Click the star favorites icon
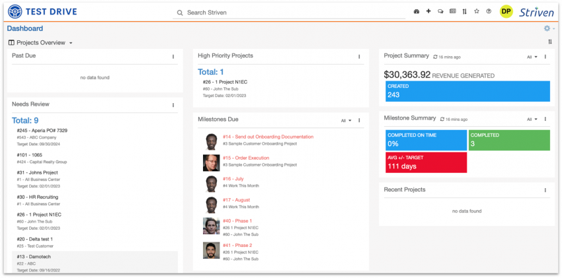562x278 pixels. [x=477, y=12]
